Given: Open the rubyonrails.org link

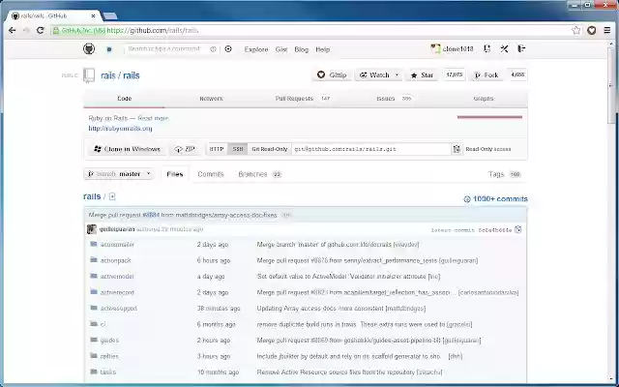Looking at the screenshot, I should click(120, 129).
